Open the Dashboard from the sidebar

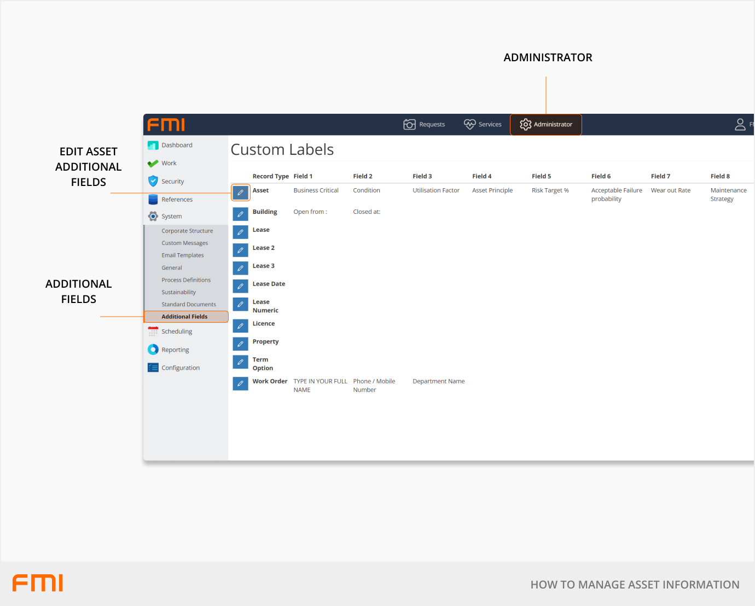[177, 145]
